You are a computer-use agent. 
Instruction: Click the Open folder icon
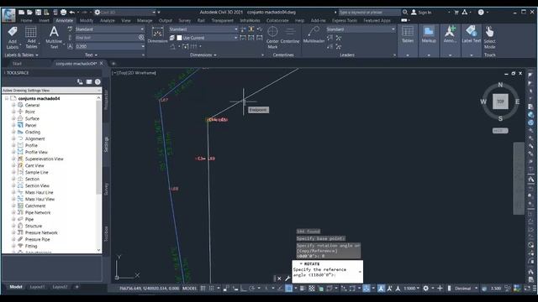29,12
